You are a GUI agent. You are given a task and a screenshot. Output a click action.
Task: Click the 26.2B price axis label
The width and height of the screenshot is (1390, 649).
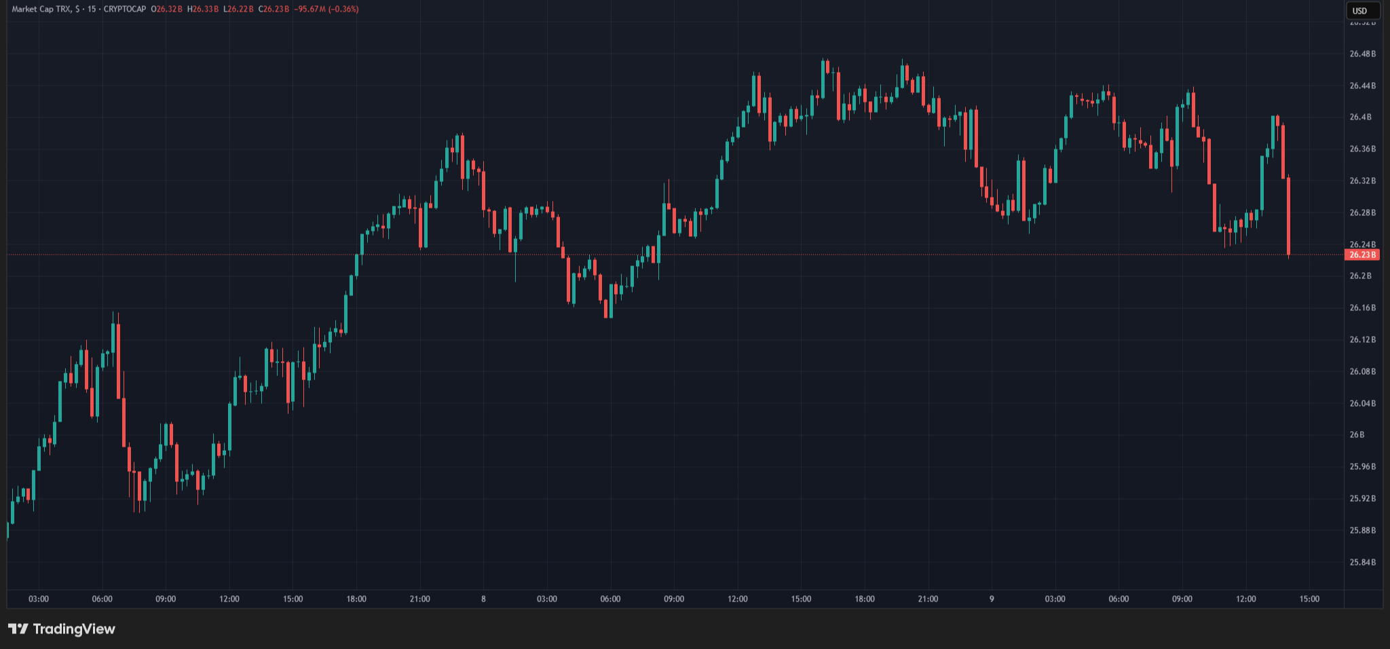[1360, 276]
